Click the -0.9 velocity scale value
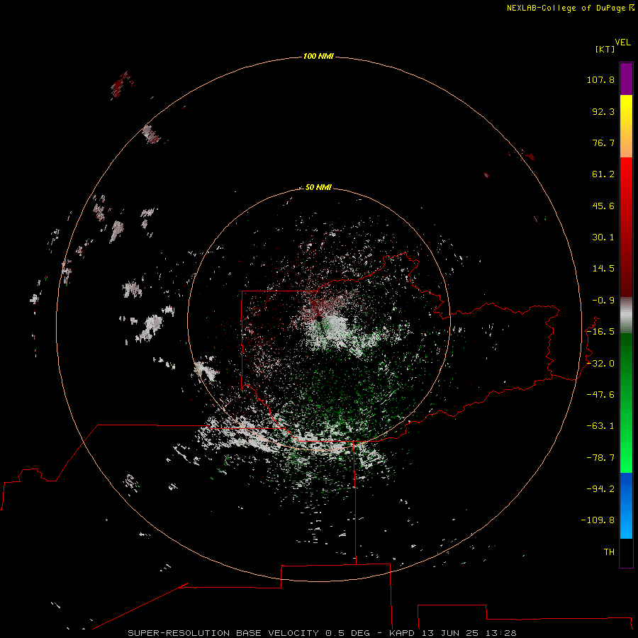This screenshot has width=638, height=638. tap(603, 301)
